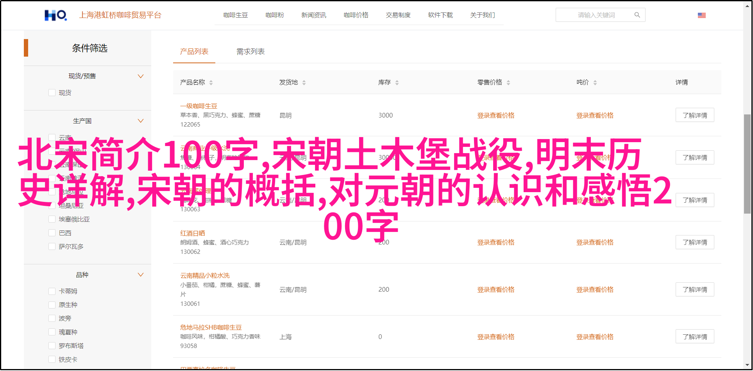Open the 一级咖啡生豆 product link
The width and height of the screenshot is (753, 371).
(x=199, y=106)
